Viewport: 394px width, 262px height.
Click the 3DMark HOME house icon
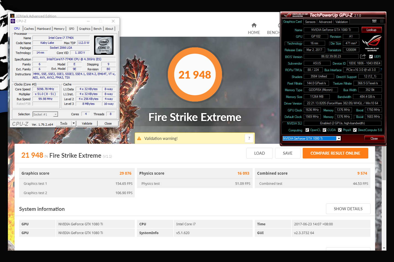click(254, 25)
